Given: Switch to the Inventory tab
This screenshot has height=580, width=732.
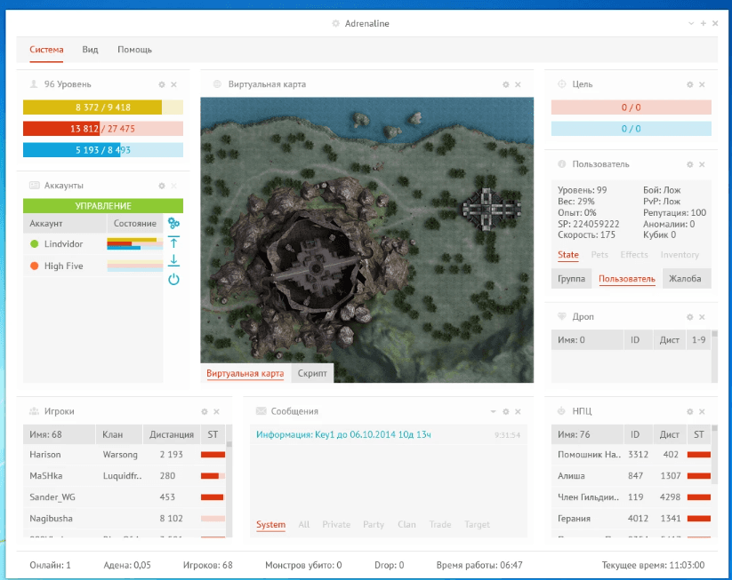Looking at the screenshot, I should click(680, 255).
